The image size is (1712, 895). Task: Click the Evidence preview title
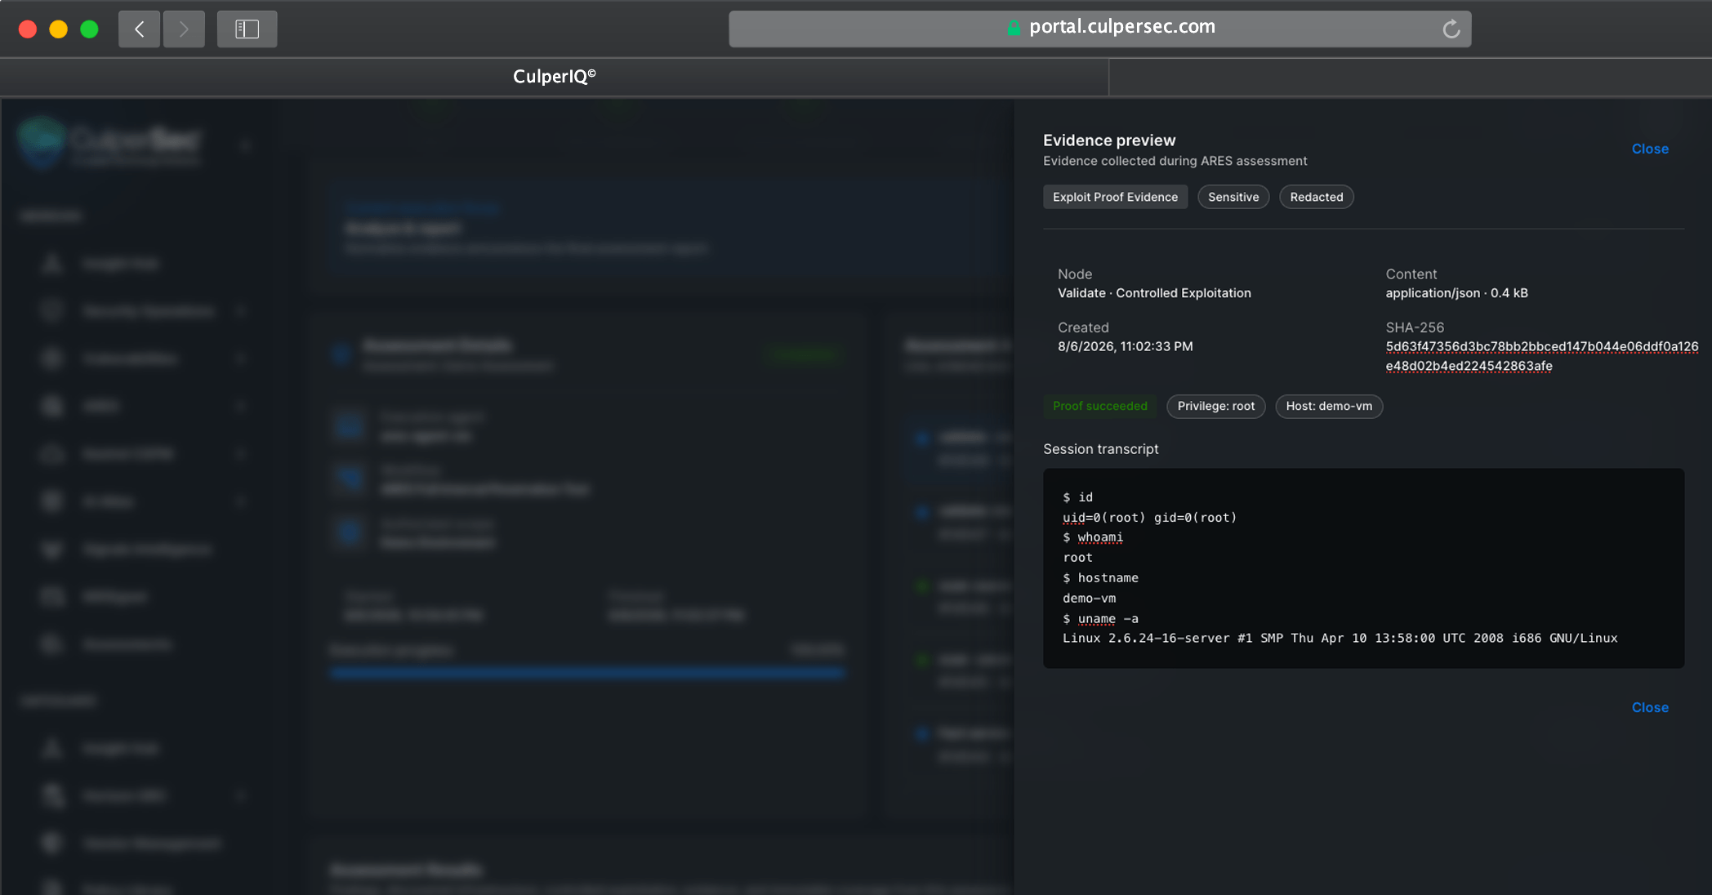1109,140
